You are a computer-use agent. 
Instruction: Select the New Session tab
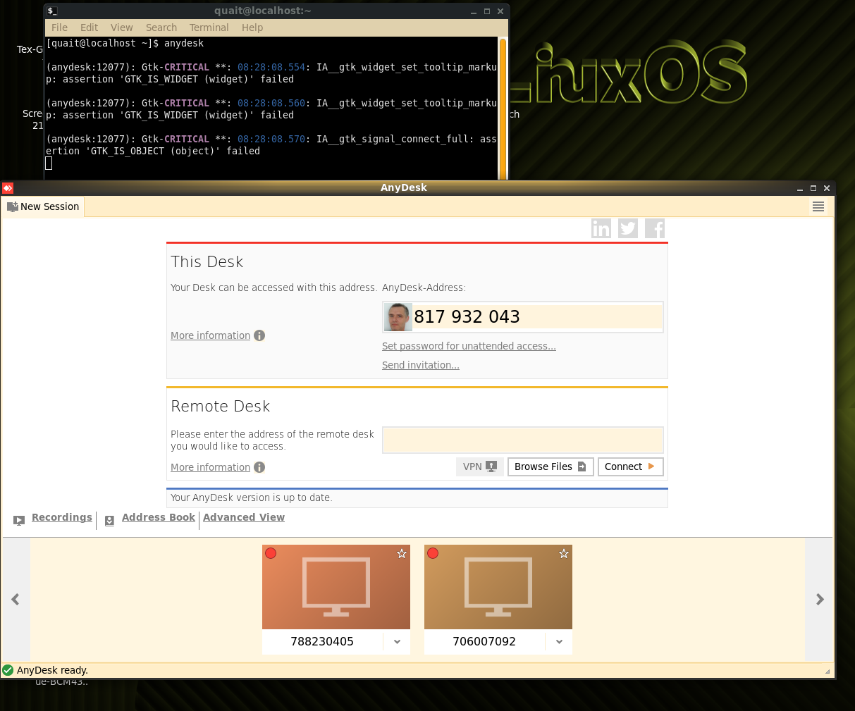(x=43, y=206)
